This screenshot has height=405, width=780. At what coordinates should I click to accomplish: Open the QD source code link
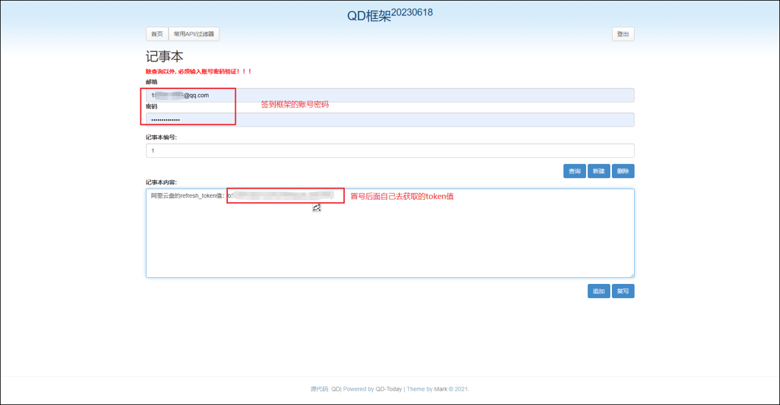336,389
